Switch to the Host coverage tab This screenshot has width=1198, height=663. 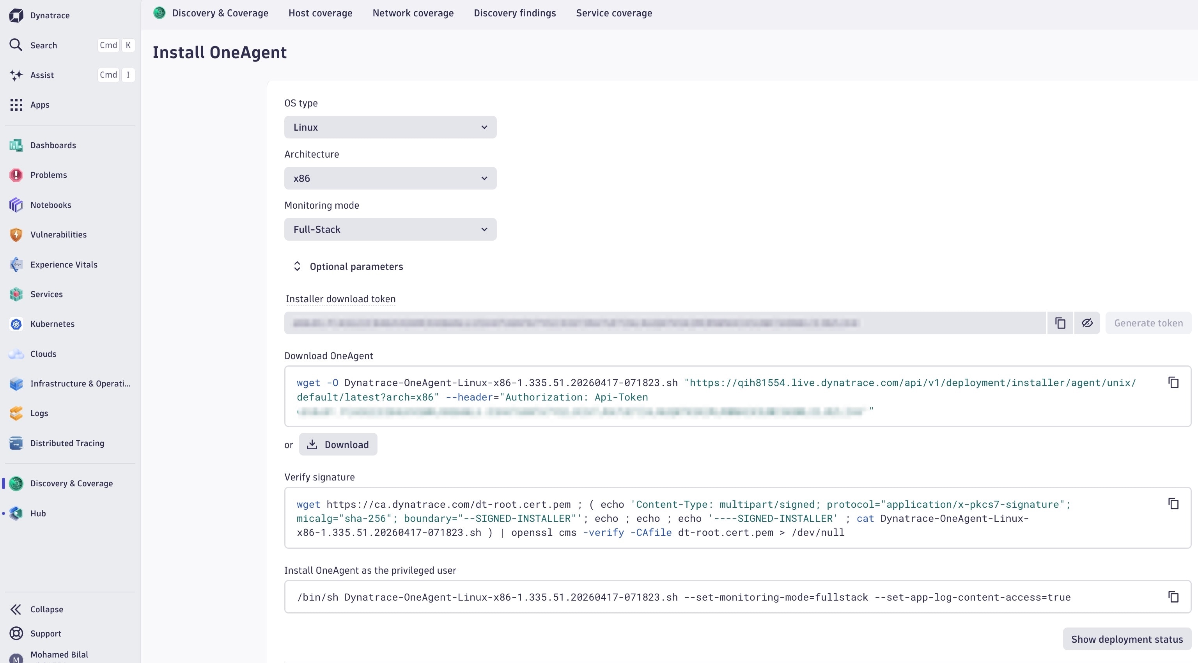(x=320, y=13)
